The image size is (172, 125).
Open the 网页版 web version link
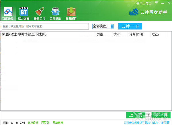(x=45, y=123)
